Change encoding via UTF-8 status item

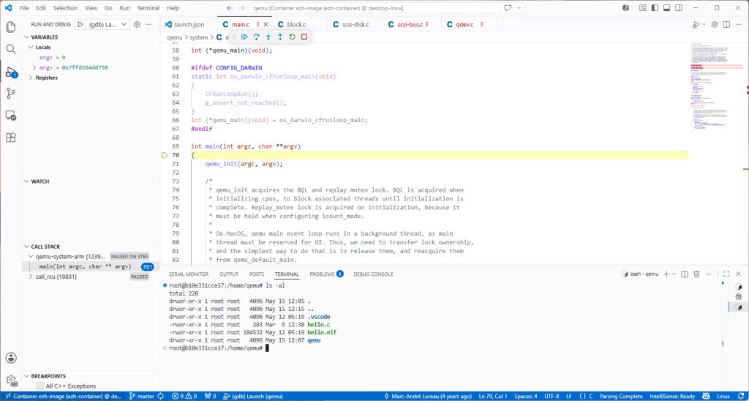(551, 396)
